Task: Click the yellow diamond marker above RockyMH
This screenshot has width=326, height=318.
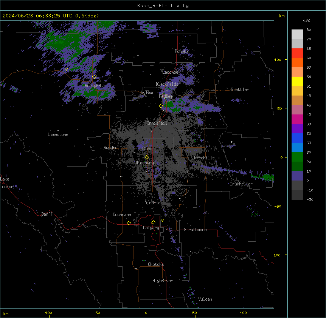Action: pos(94,77)
